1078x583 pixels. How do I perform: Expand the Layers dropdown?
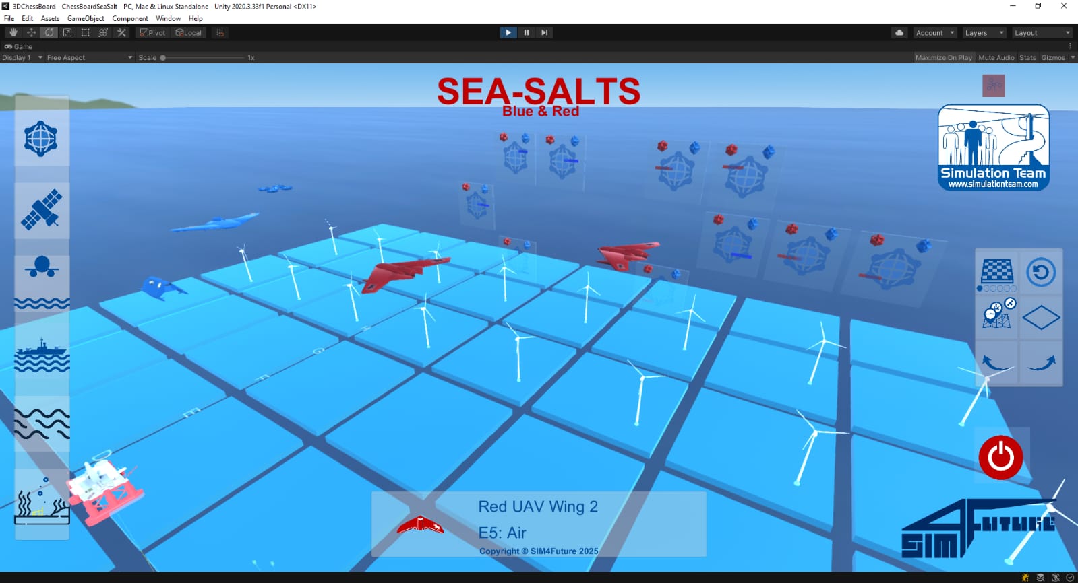(984, 33)
